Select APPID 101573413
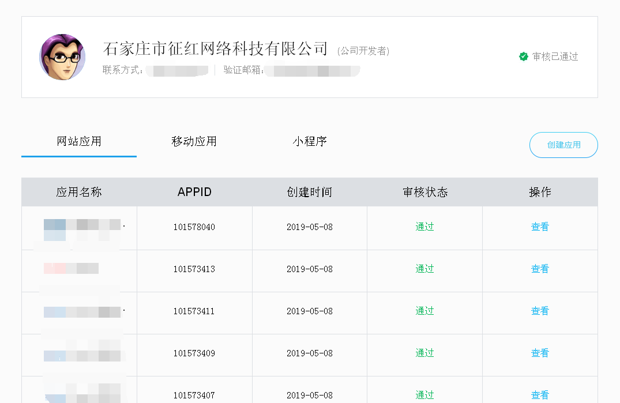Image resolution: width=620 pixels, height=403 pixels. (194, 269)
